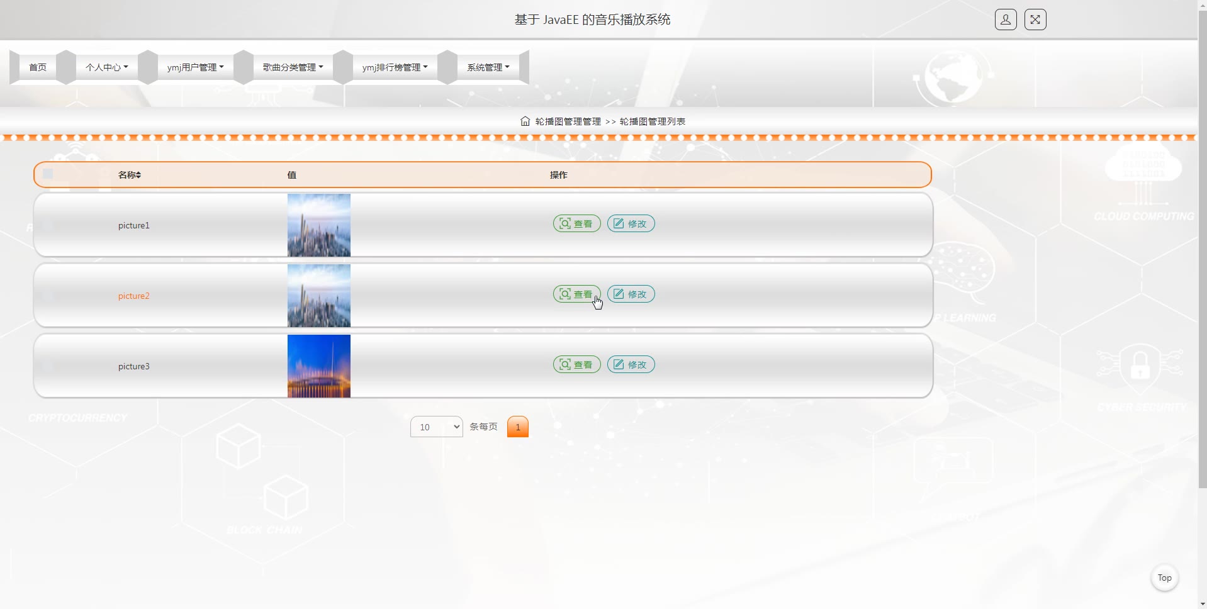Click the logout X icon in header

click(x=1035, y=20)
